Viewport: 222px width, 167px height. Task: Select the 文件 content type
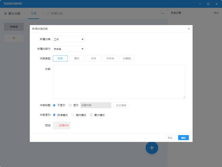(94, 58)
